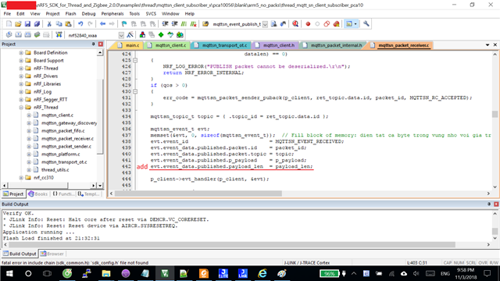This screenshot has height=281, width=500.
Task: Expand the nRF_Drivers group
Action: click(21, 76)
